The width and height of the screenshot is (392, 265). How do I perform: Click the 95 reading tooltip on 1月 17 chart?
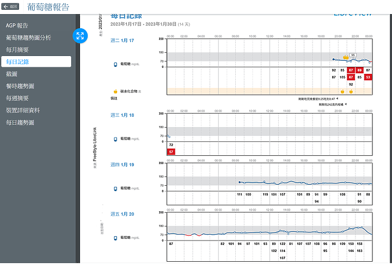tap(353, 55)
